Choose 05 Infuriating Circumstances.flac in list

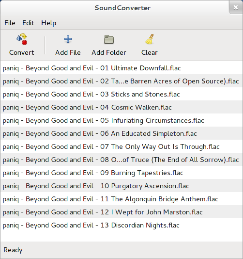pos(121,120)
